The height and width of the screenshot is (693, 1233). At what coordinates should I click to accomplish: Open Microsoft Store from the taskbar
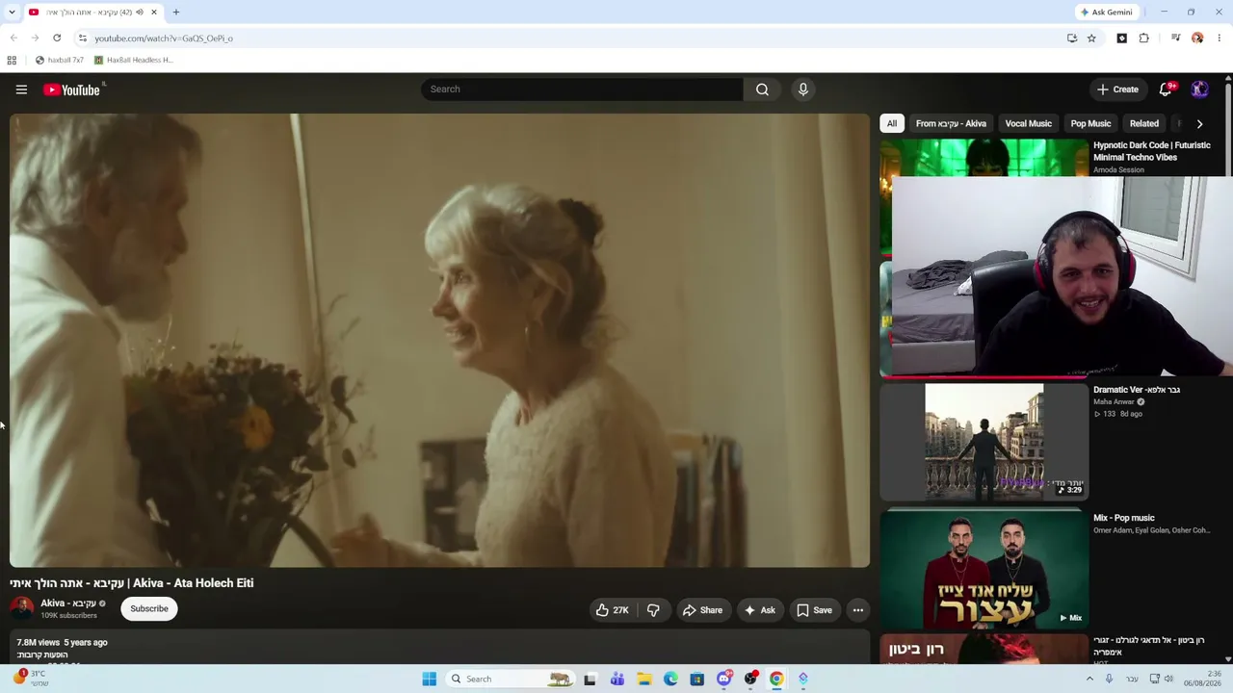coord(697,679)
